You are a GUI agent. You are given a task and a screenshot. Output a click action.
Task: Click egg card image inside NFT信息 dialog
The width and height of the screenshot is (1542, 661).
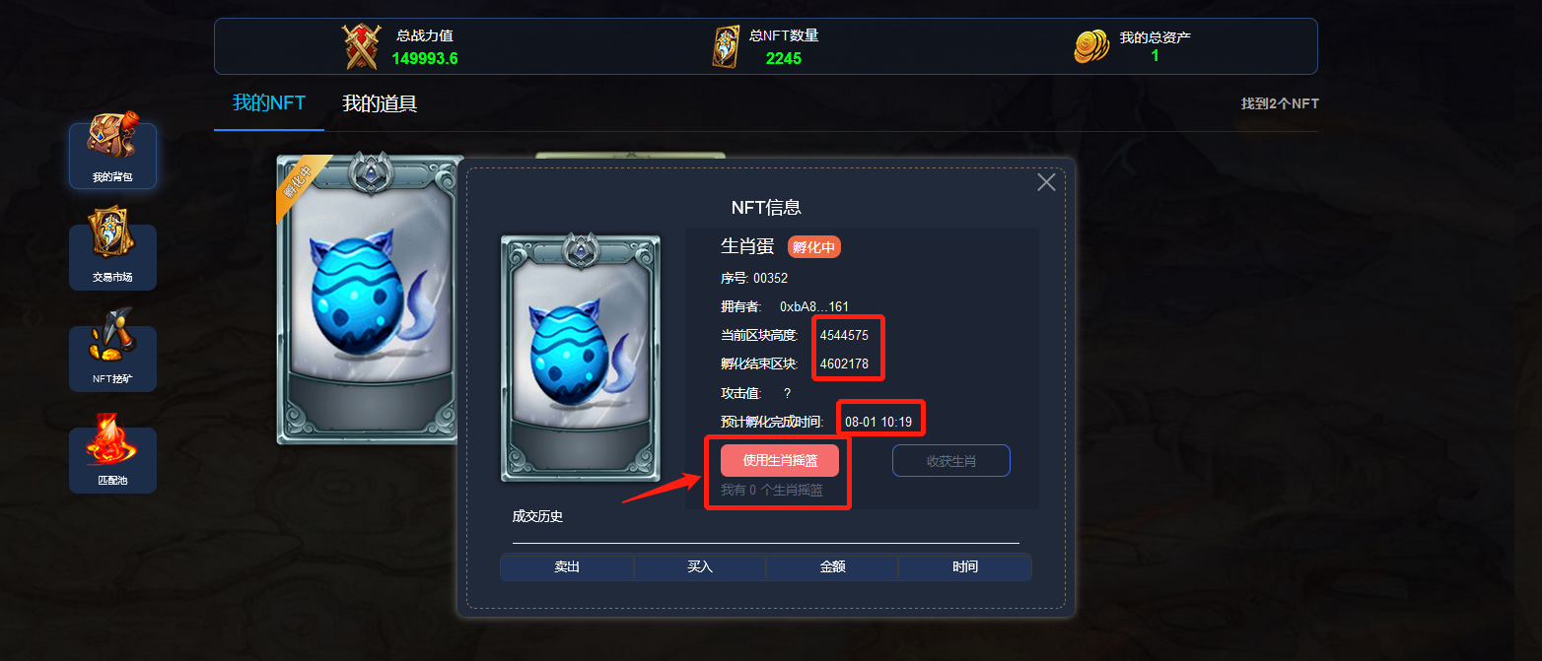coord(581,358)
